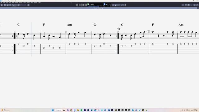Toggle the edition palette panel icon
Screen dimensions: 199x112
[5, 5]
